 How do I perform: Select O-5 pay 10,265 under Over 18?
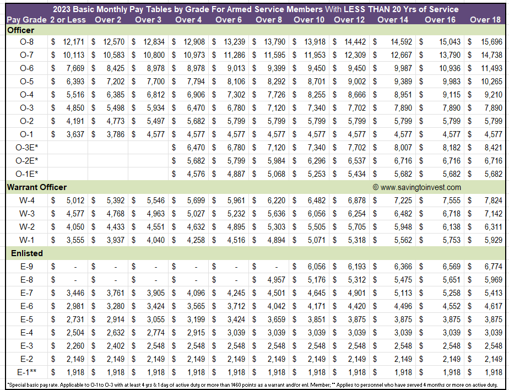click(x=491, y=82)
